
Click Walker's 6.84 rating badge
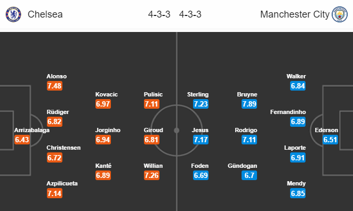(298, 86)
